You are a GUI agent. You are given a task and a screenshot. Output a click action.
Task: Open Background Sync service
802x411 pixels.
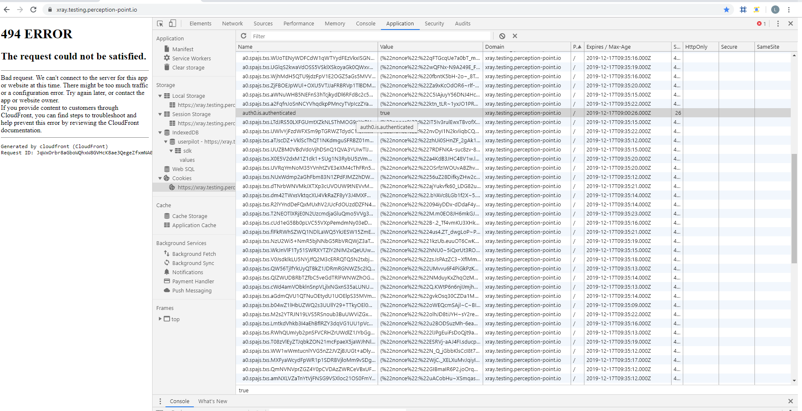pyautogui.click(x=193, y=263)
